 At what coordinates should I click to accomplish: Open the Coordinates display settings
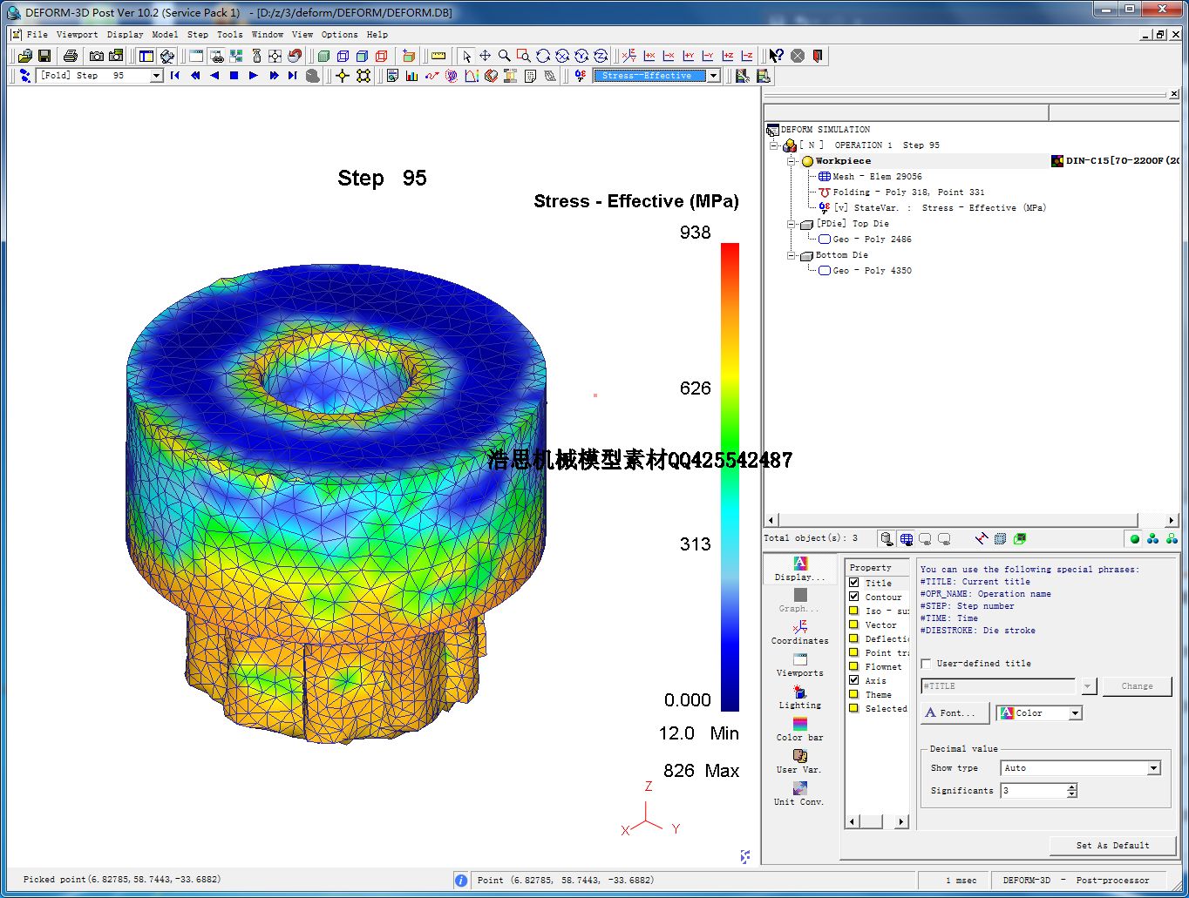(x=799, y=632)
